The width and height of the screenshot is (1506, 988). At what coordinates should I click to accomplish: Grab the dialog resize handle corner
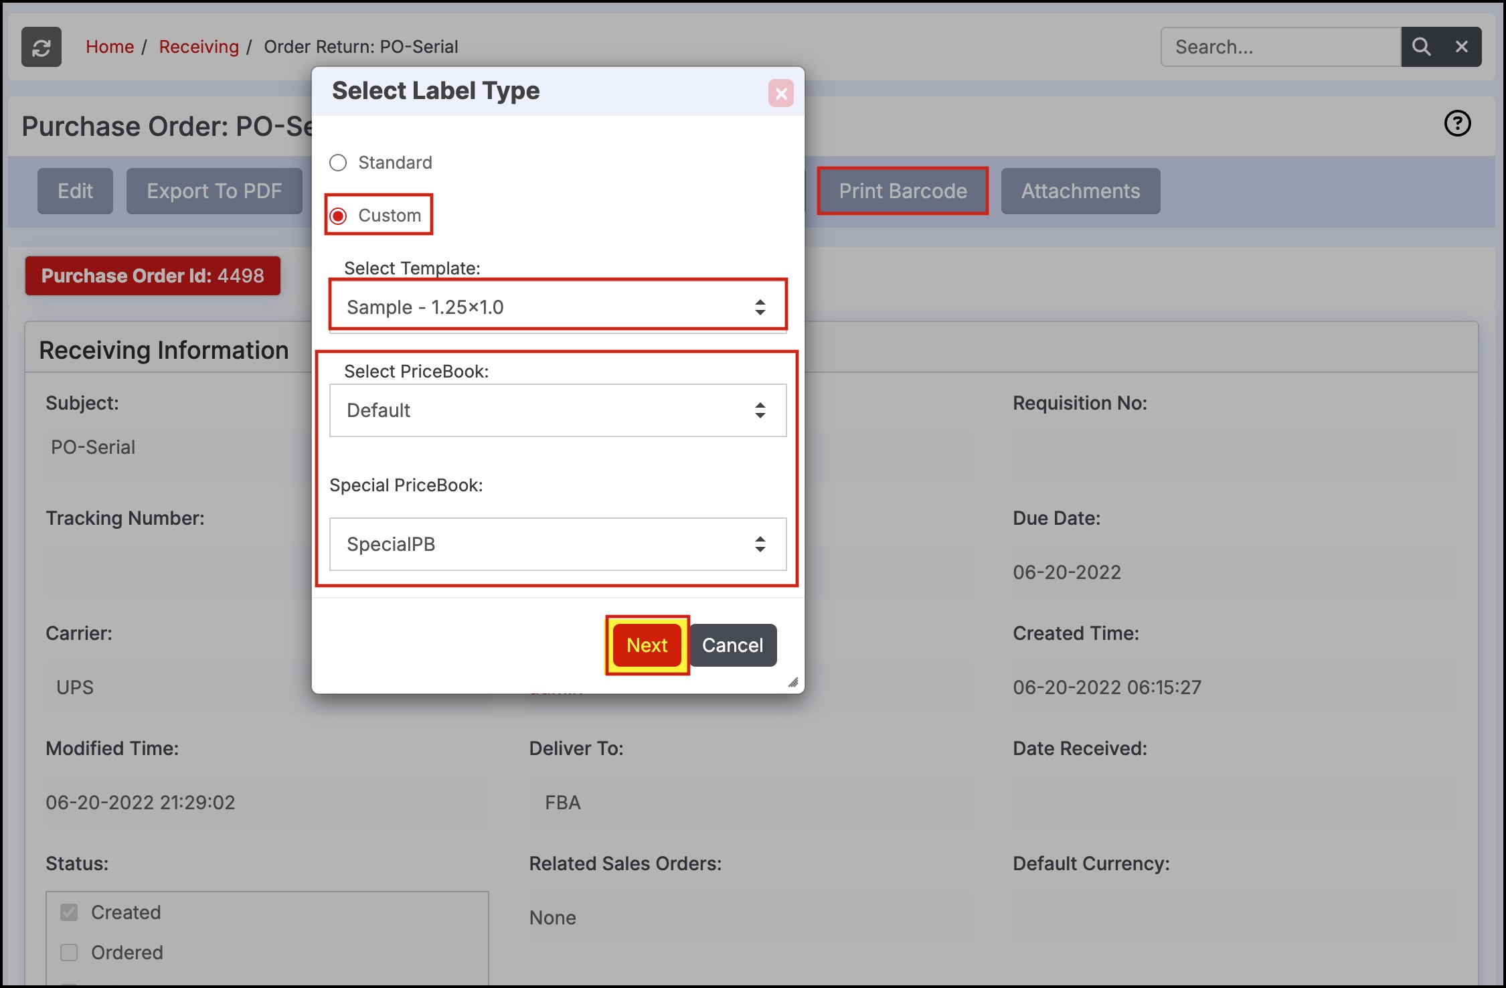[x=792, y=682]
